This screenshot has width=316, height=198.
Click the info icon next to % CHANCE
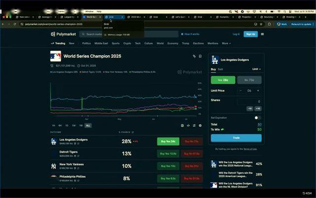coord(133,132)
